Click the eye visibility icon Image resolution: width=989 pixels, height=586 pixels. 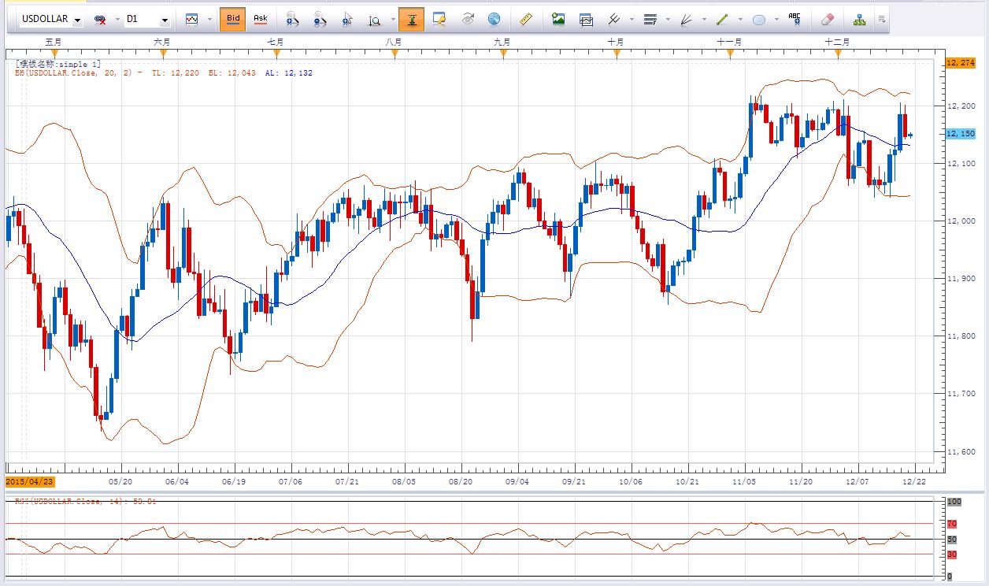pyautogui.click(x=468, y=19)
